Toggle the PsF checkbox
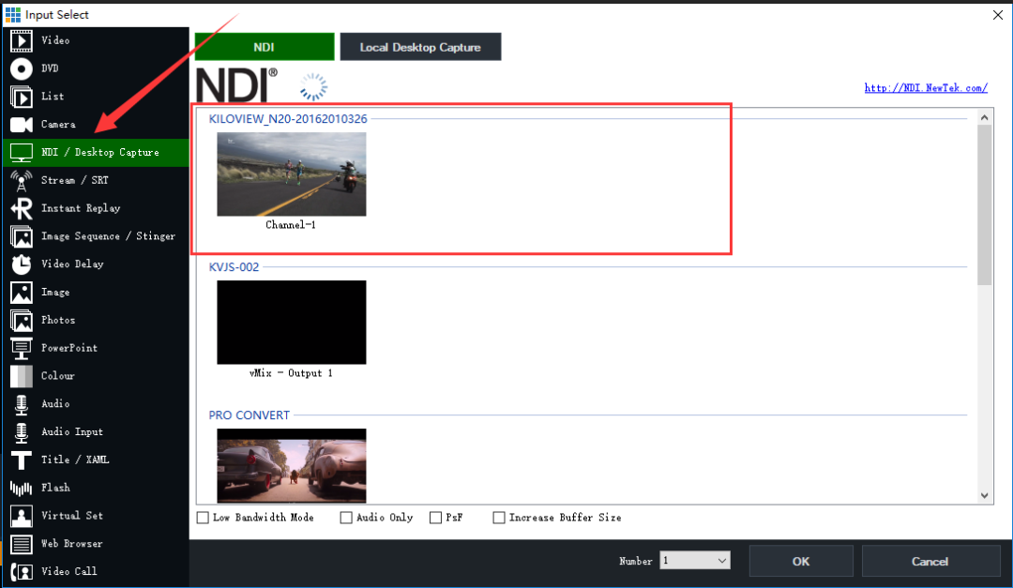 coord(435,517)
